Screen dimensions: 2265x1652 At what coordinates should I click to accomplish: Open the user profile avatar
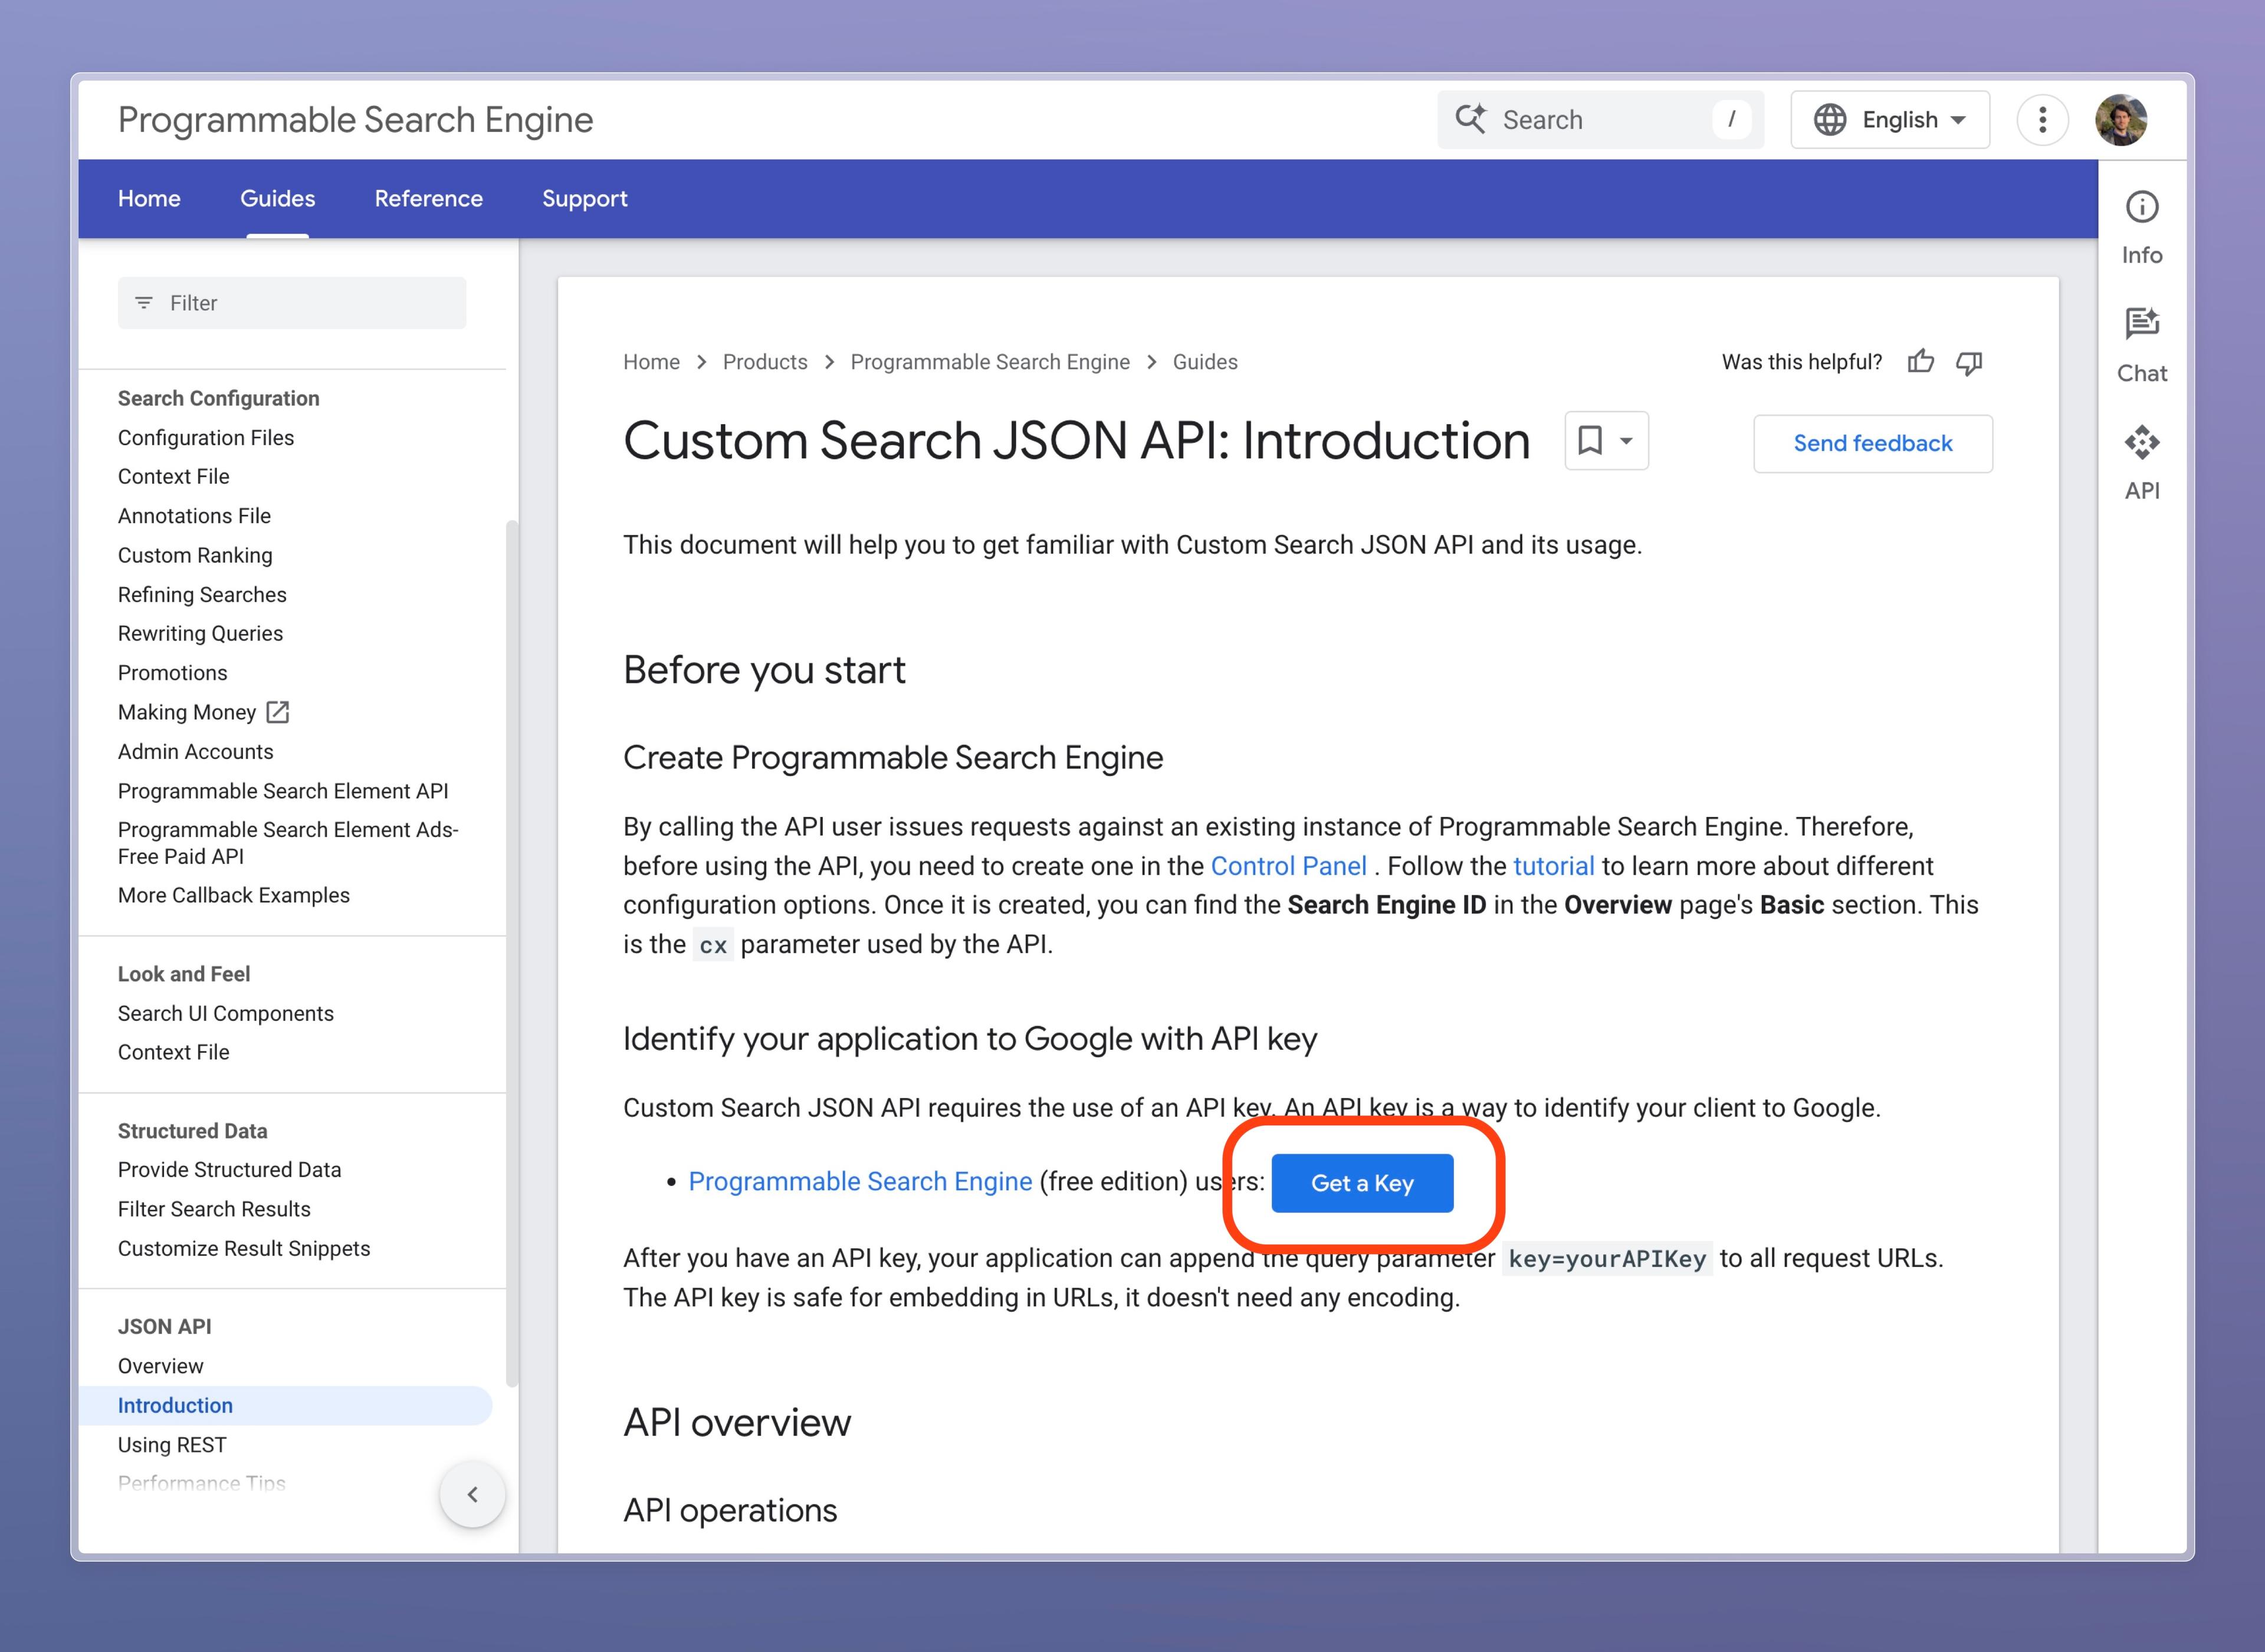coord(2121,120)
